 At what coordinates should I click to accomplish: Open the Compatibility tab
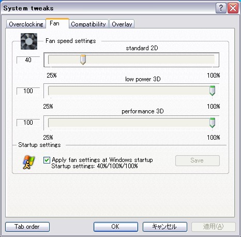(88, 24)
